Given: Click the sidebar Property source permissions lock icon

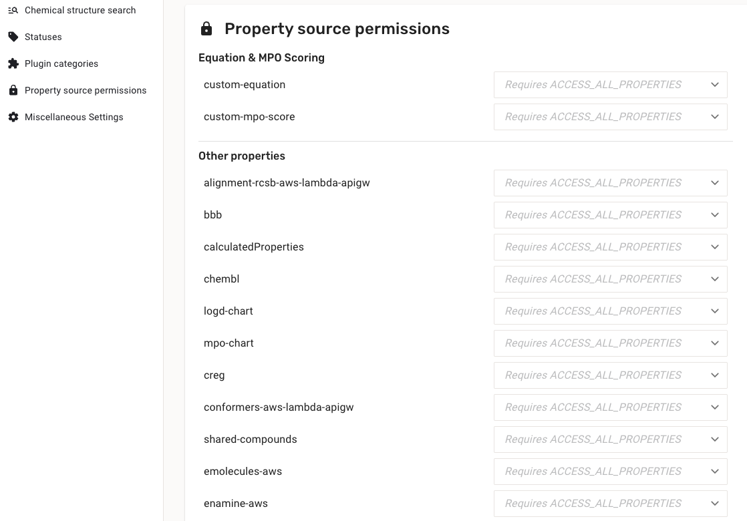Looking at the screenshot, I should (x=13, y=90).
